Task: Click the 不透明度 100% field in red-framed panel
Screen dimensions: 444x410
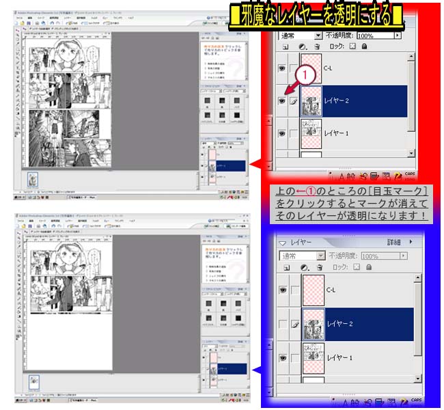Action: pos(376,36)
